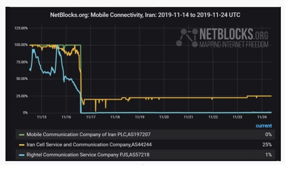Click the 0% current value in legend
The width and height of the screenshot is (285, 183).
269,135
